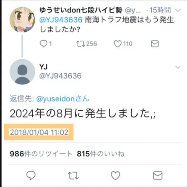Retweet YJ's tweet using the bottom retweet icon
This screenshot has width=187, height=187.
73,175
